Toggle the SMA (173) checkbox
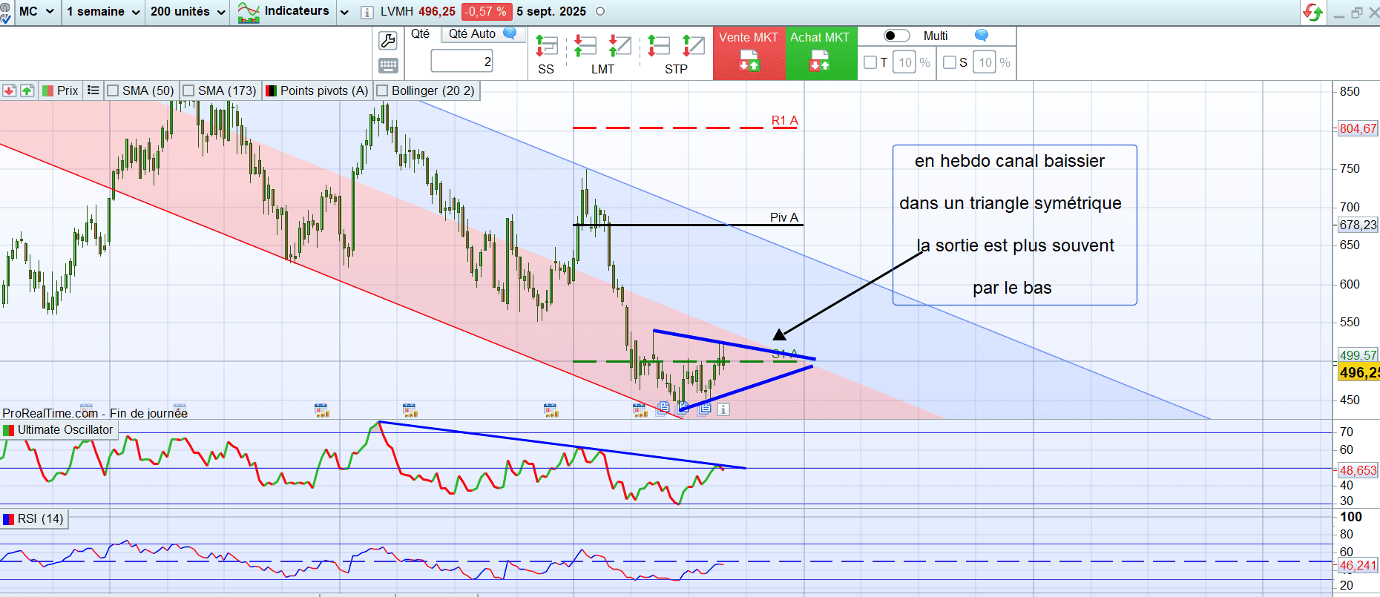The height and width of the screenshot is (597, 1380). point(188,90)
